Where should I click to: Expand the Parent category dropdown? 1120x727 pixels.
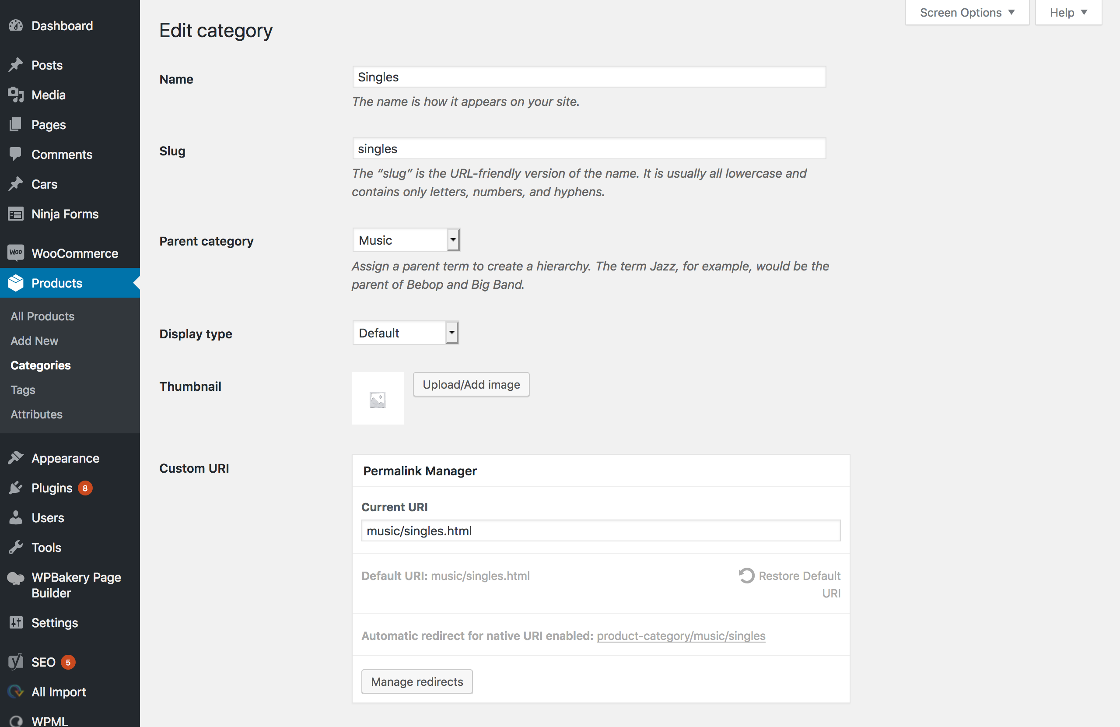(x=451, y=239)
